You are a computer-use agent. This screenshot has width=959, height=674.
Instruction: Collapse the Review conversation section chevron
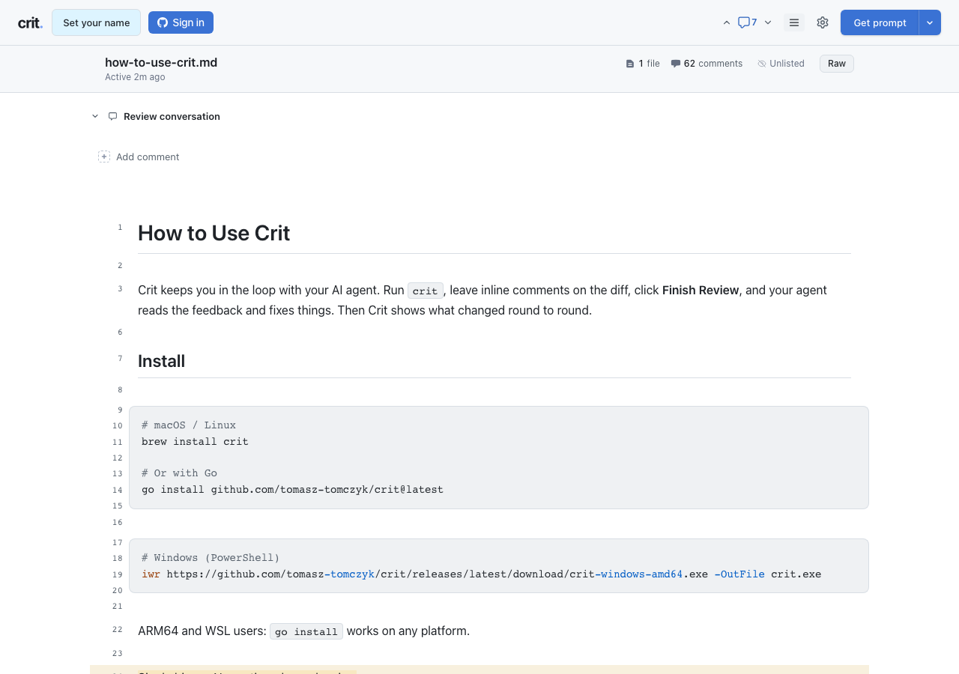coord(95,116)
